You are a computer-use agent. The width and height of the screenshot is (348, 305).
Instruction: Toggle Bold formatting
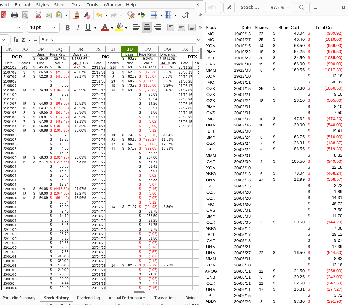click(x=68, y=28)
